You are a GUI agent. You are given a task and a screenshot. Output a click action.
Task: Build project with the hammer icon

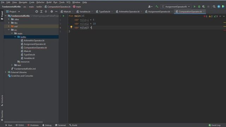click(x=157, y=6)
